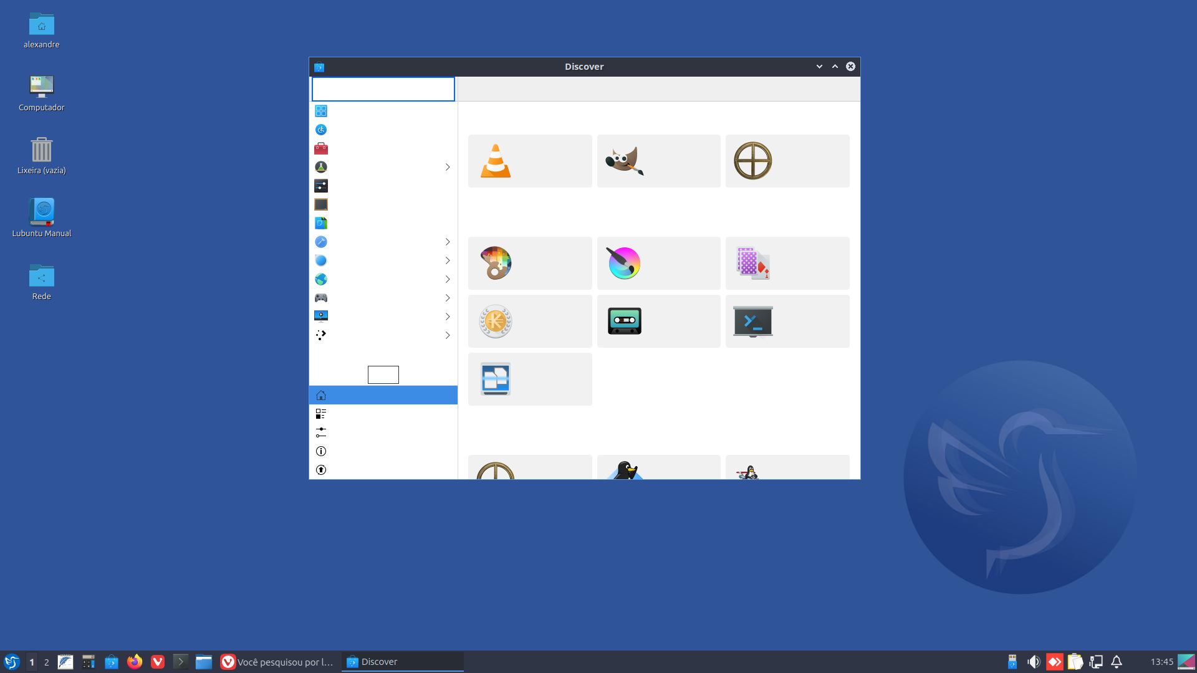This screenshot has height=673, width=1197.
Task: Launch Firefox from the taskbar
Action: point(135,662)
